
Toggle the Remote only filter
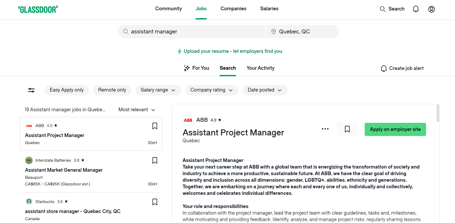click(112, 90)
